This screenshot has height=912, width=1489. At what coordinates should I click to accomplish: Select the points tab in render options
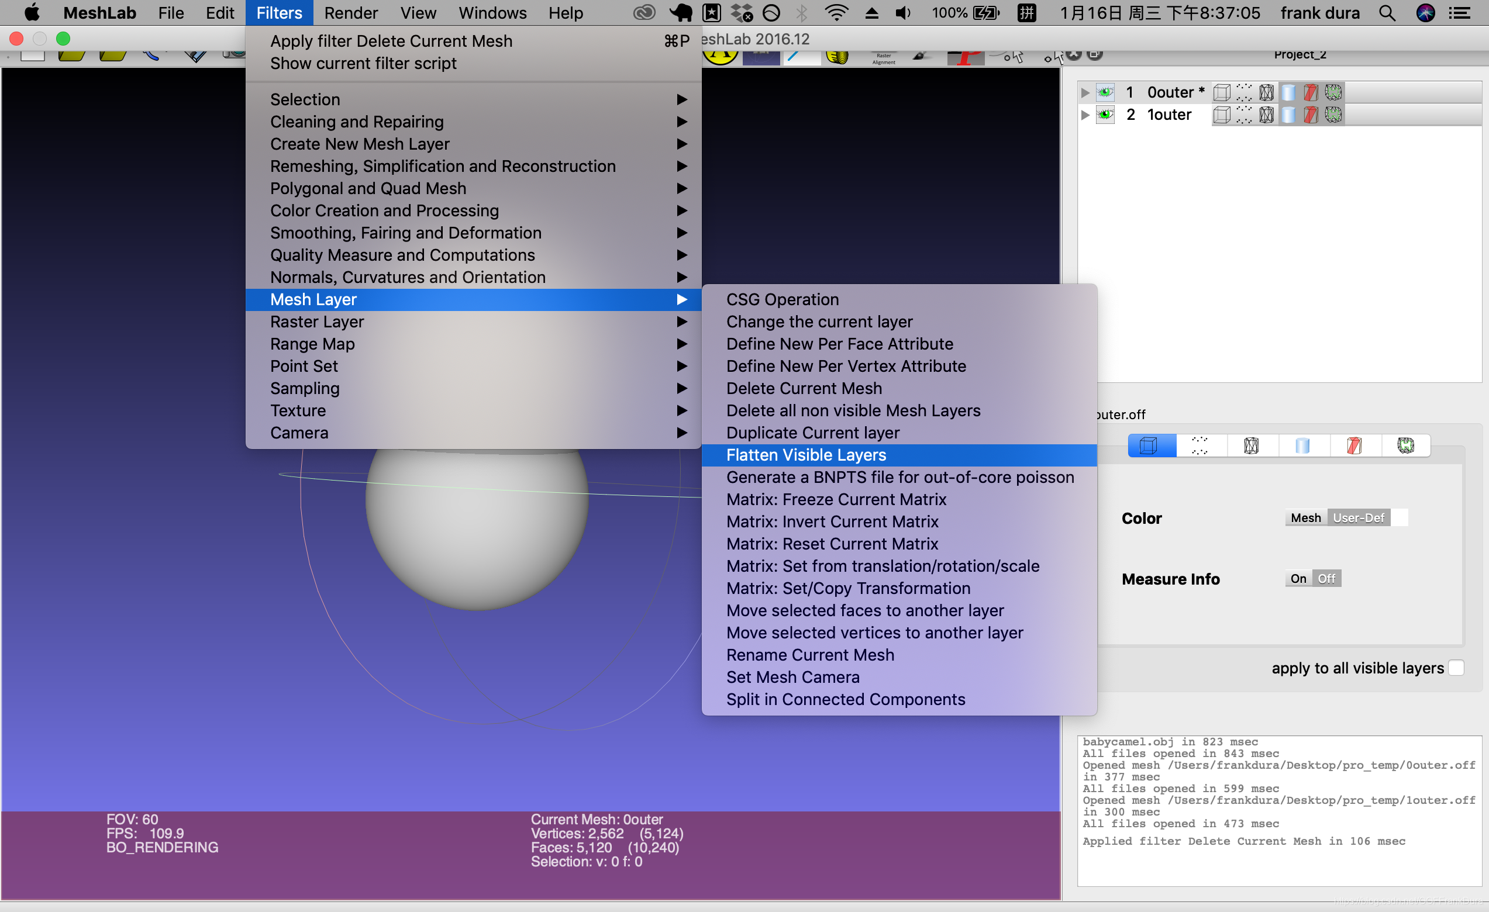tap(1200, 445)
